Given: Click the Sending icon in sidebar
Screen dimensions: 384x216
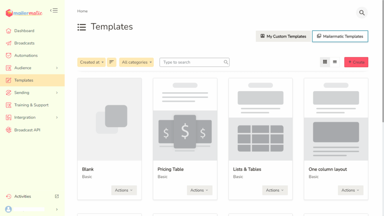Looking at the screenshot, I should (9, 93).
